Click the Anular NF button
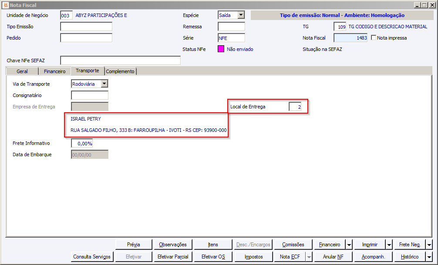Screen dimensions: 438x265 click(x=333, y=257)
